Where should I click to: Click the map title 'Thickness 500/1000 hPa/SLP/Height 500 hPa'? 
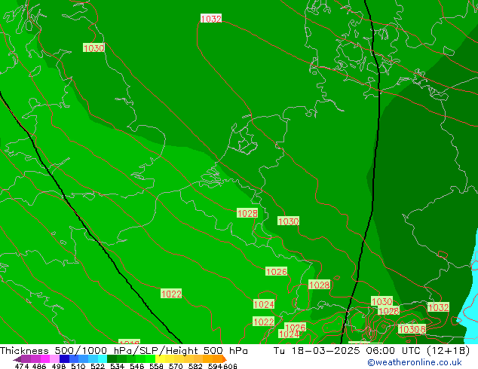click(x=124, y=351)
